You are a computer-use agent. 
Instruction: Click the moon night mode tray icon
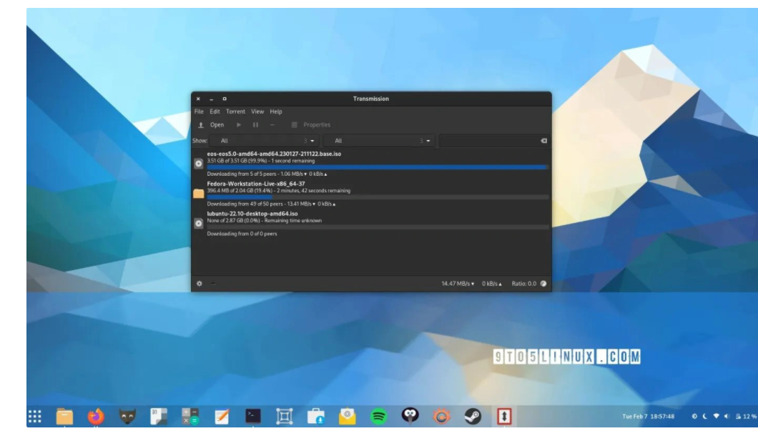point(705,416)
